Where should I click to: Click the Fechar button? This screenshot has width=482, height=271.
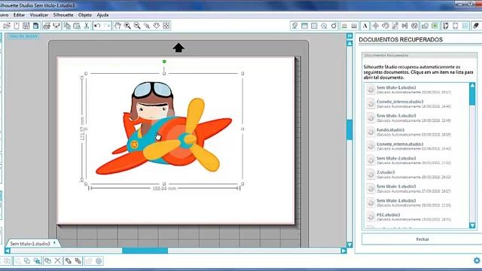tap(423, 239)
